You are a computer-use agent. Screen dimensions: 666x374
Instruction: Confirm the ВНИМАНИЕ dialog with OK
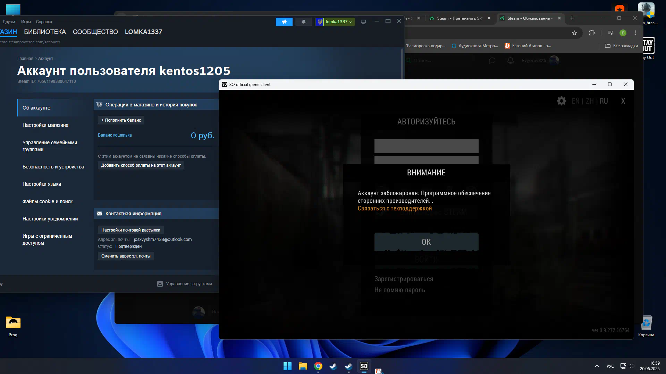(426, 242)
